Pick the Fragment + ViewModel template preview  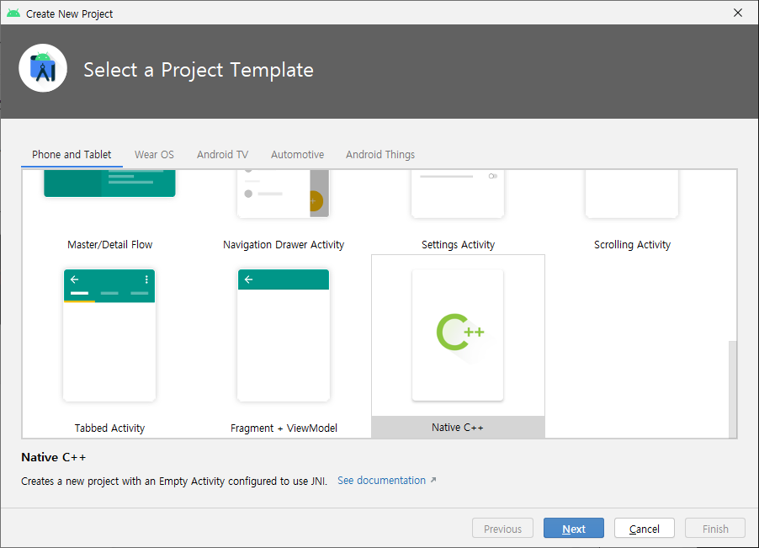[284, 335]
